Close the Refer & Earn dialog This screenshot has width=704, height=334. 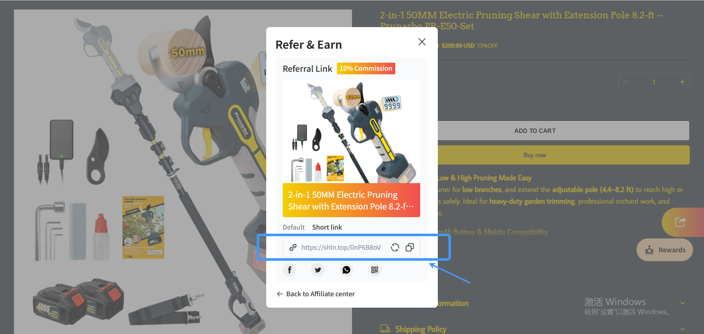coord(422,42)
